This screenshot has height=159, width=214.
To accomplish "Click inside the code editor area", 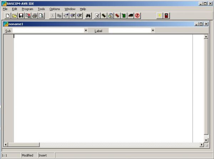I will (x=103, y=86).
